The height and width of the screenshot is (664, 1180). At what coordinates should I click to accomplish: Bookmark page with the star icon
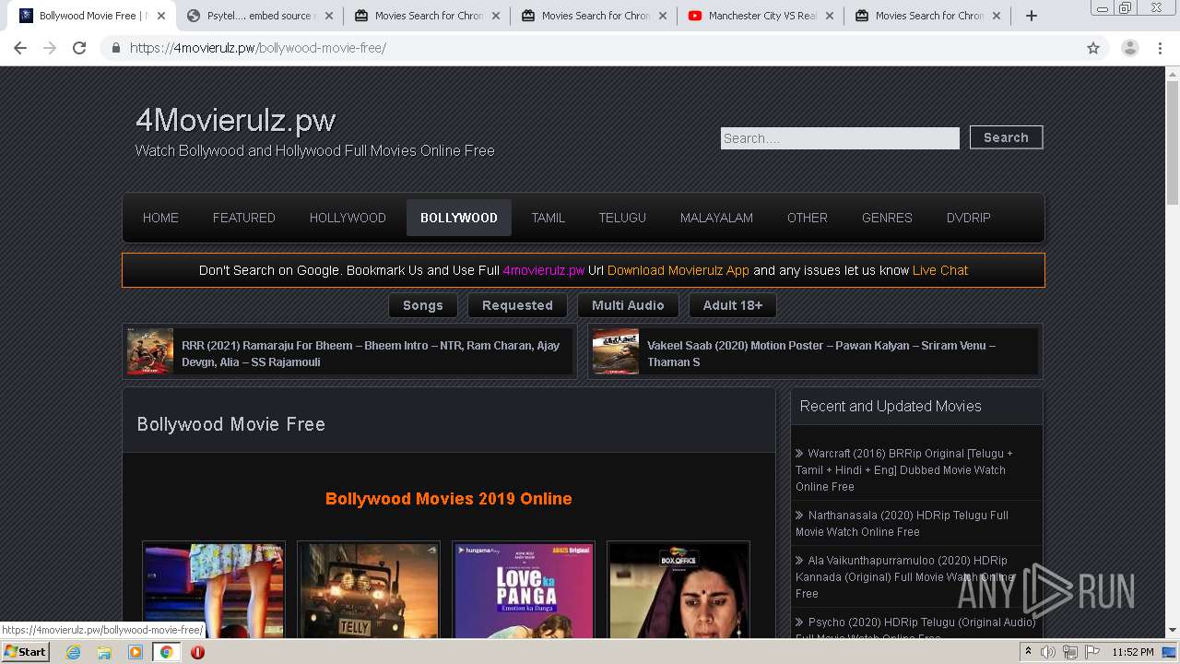1093,48
